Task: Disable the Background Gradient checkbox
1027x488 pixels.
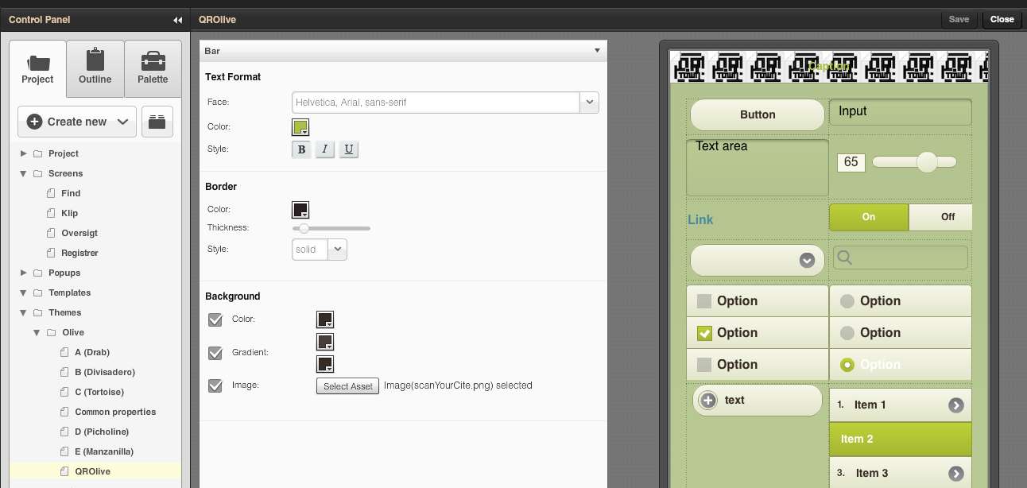Action: point(215,353)
